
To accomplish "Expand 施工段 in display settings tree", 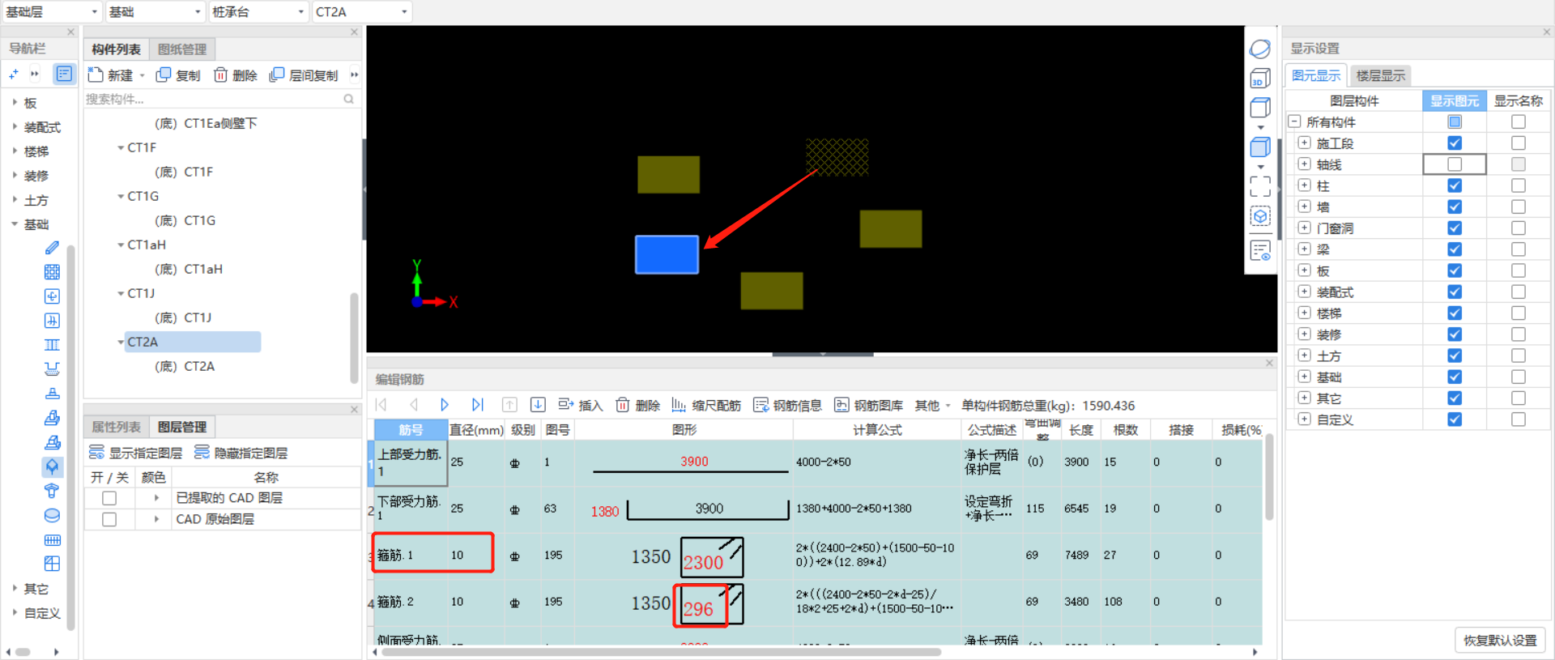I will (x=1304, y=143).
